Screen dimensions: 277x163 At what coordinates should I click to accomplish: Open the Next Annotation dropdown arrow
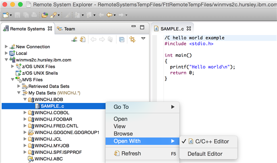83,15
